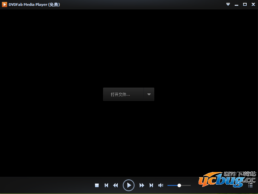
Task: Close the DVDFab Media Player window
Action: point(253,5)
